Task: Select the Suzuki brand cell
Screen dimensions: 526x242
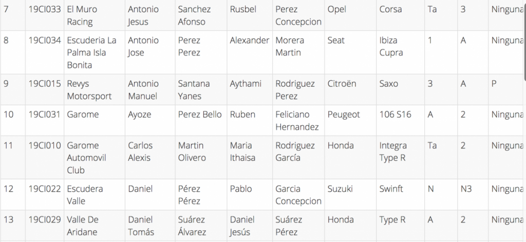Action: 340,189
